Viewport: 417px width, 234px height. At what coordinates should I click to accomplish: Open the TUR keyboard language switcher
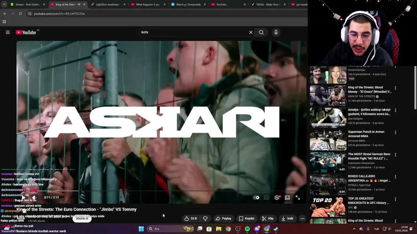coord(376,229)
